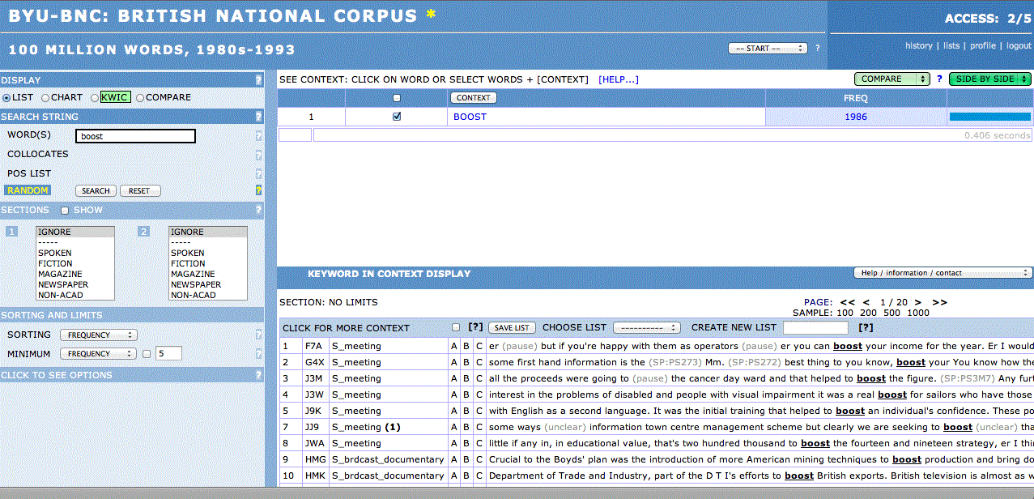This screenshot has height=499, width=1034.
Task: Click the SEARCH button
Action: (96, 191)
